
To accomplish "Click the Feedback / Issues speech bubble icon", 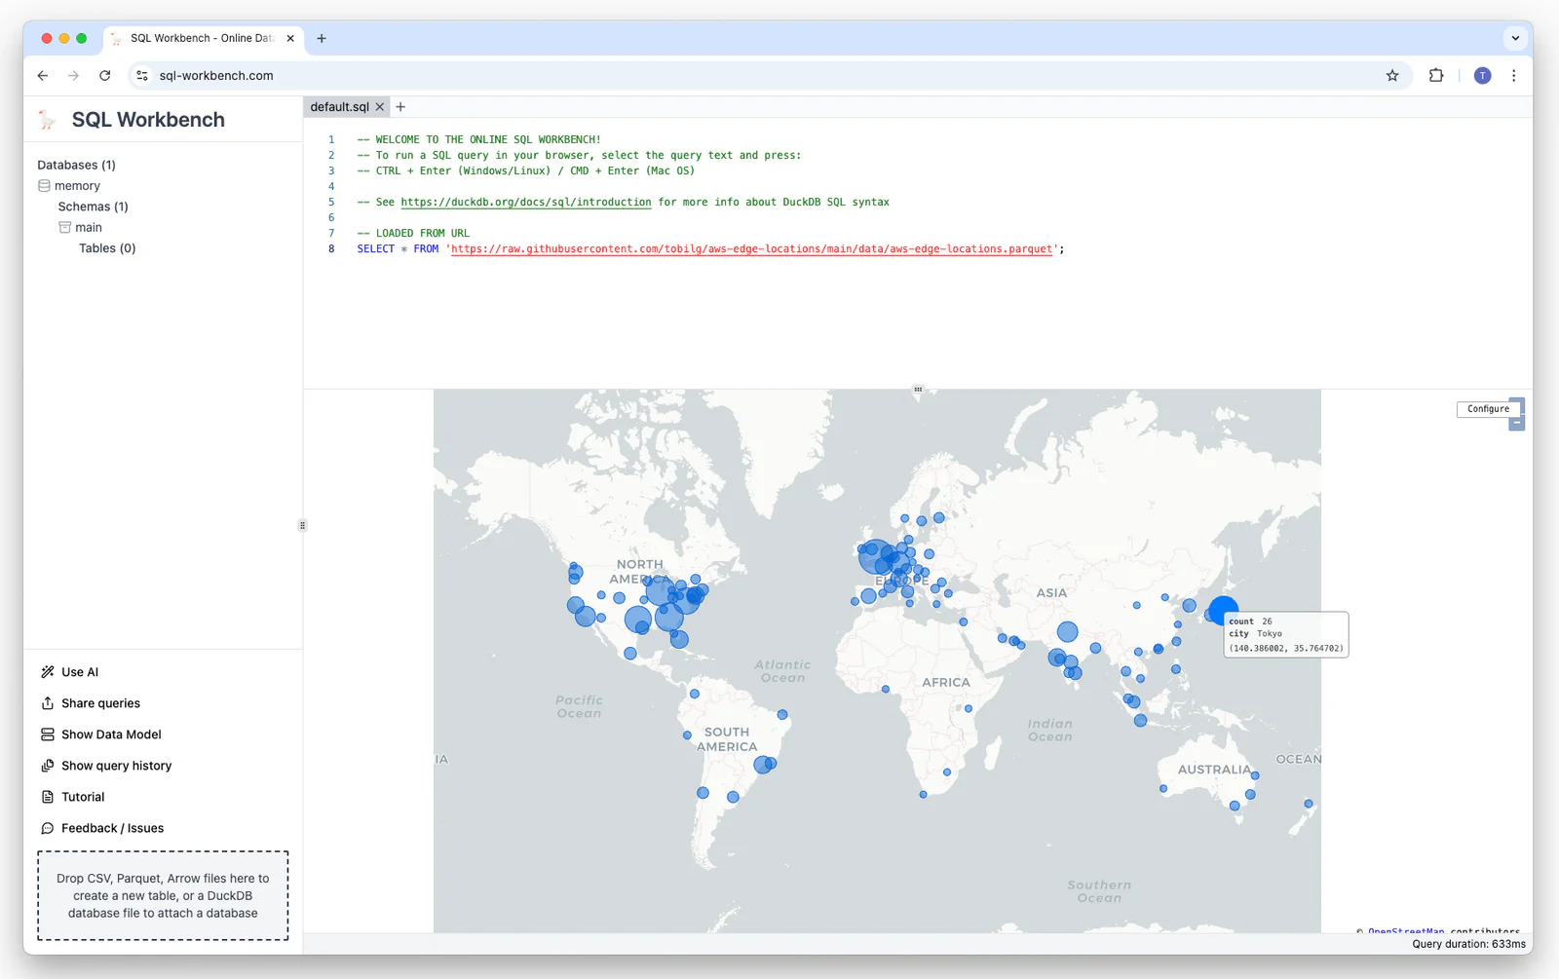I will pos(48,828).
